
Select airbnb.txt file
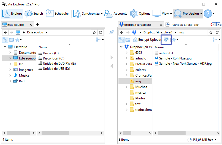pyautogui.click(x=164, y=53)
